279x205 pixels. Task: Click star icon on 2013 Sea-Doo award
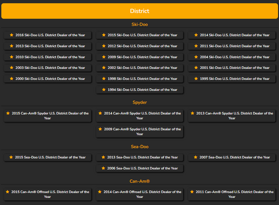click(103, 157)
